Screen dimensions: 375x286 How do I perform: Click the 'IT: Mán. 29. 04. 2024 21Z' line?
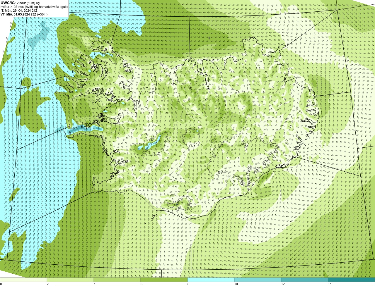click(19, 10)
